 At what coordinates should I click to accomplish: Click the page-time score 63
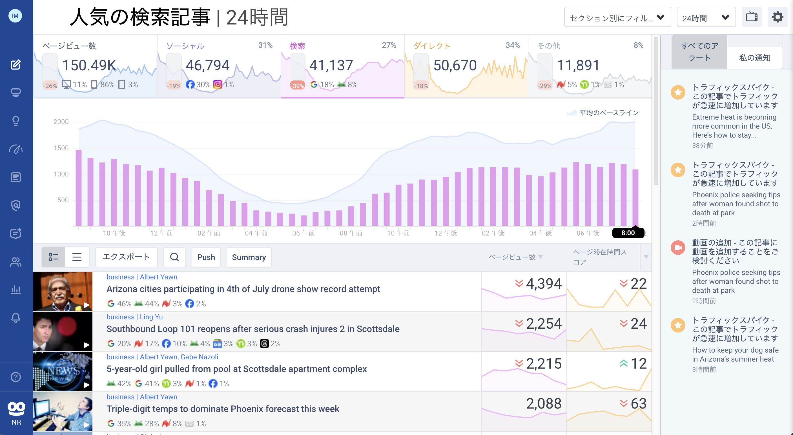639,403
